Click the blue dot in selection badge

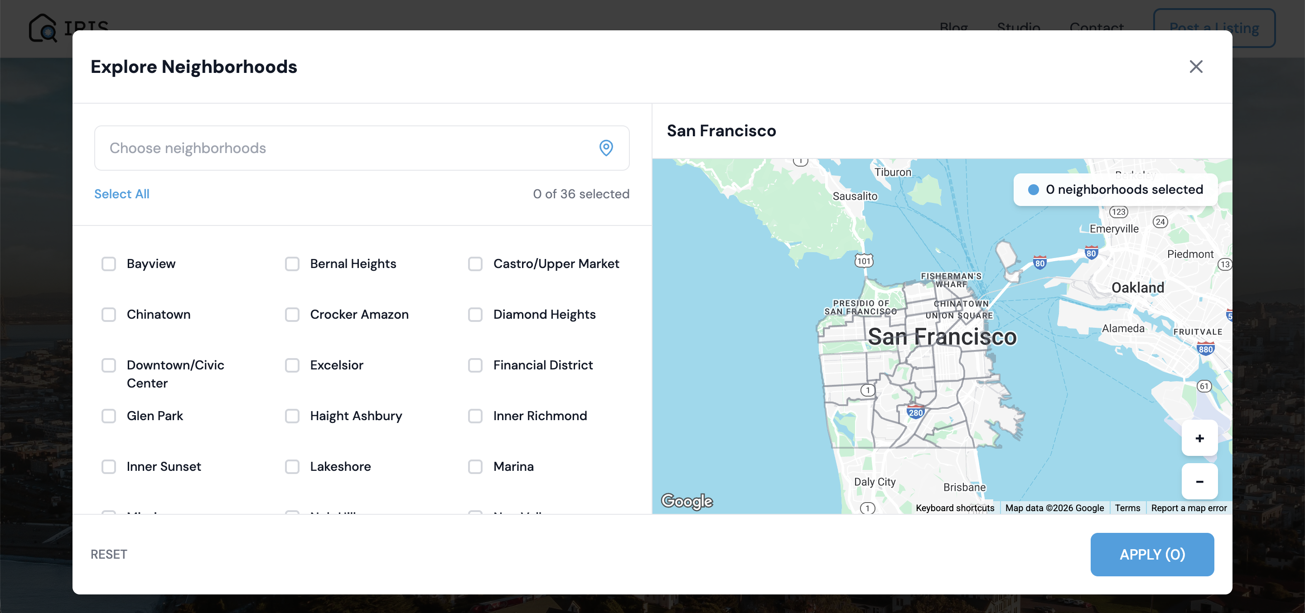1033,190
